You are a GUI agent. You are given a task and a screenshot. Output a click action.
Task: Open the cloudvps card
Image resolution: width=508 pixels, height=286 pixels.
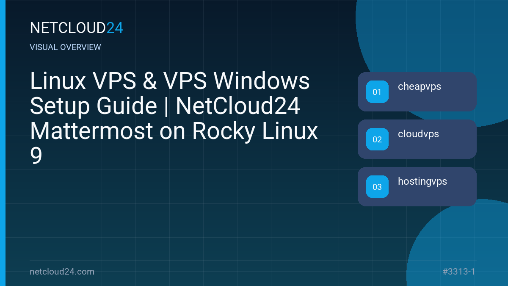(x=417, y=139)
